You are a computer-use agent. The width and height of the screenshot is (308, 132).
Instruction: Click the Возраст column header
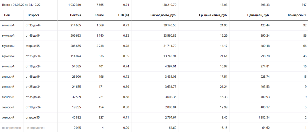click(x=33, y=15)
